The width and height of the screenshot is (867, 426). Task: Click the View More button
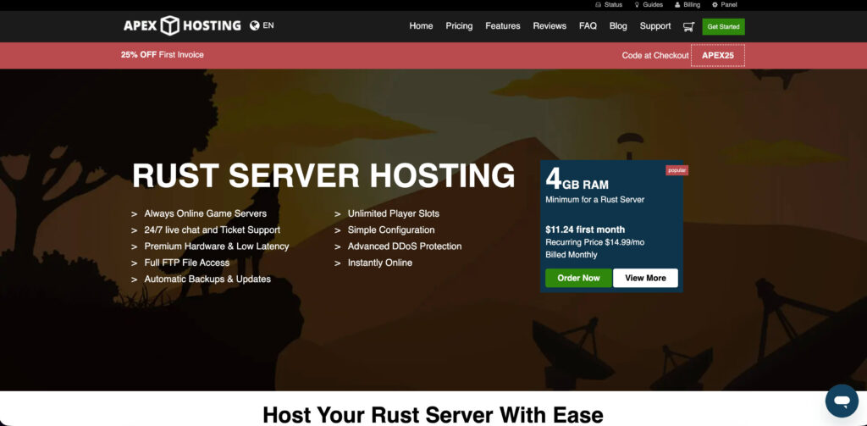[x=645, y=278]
